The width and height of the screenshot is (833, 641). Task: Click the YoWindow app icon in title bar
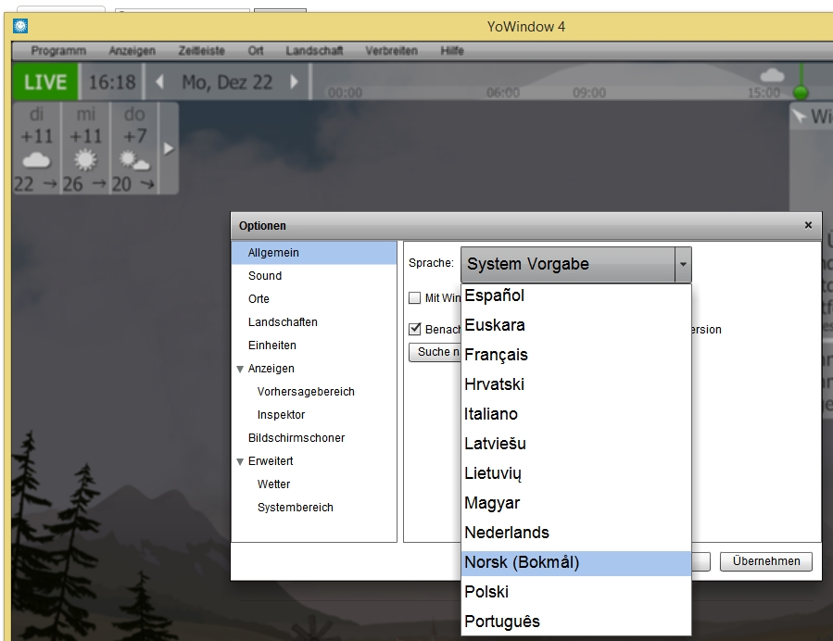click(x=20, y=26)
